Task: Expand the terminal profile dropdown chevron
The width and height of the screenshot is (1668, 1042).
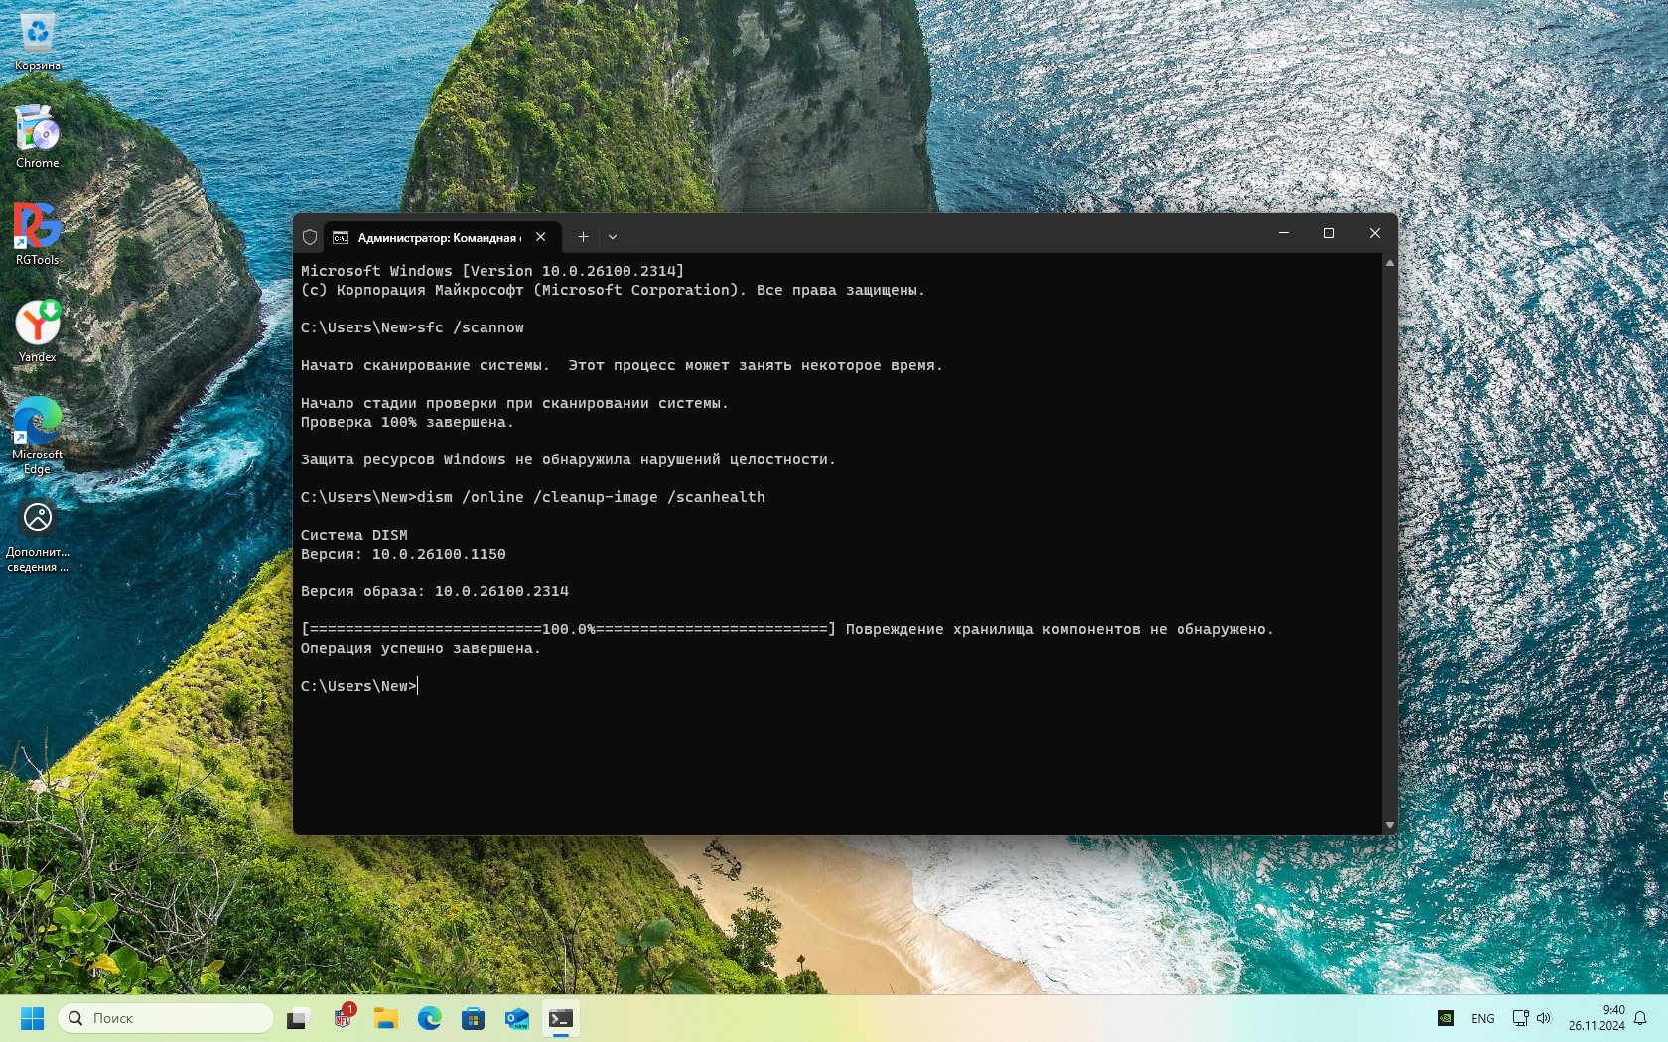Action: pos(613,237)
